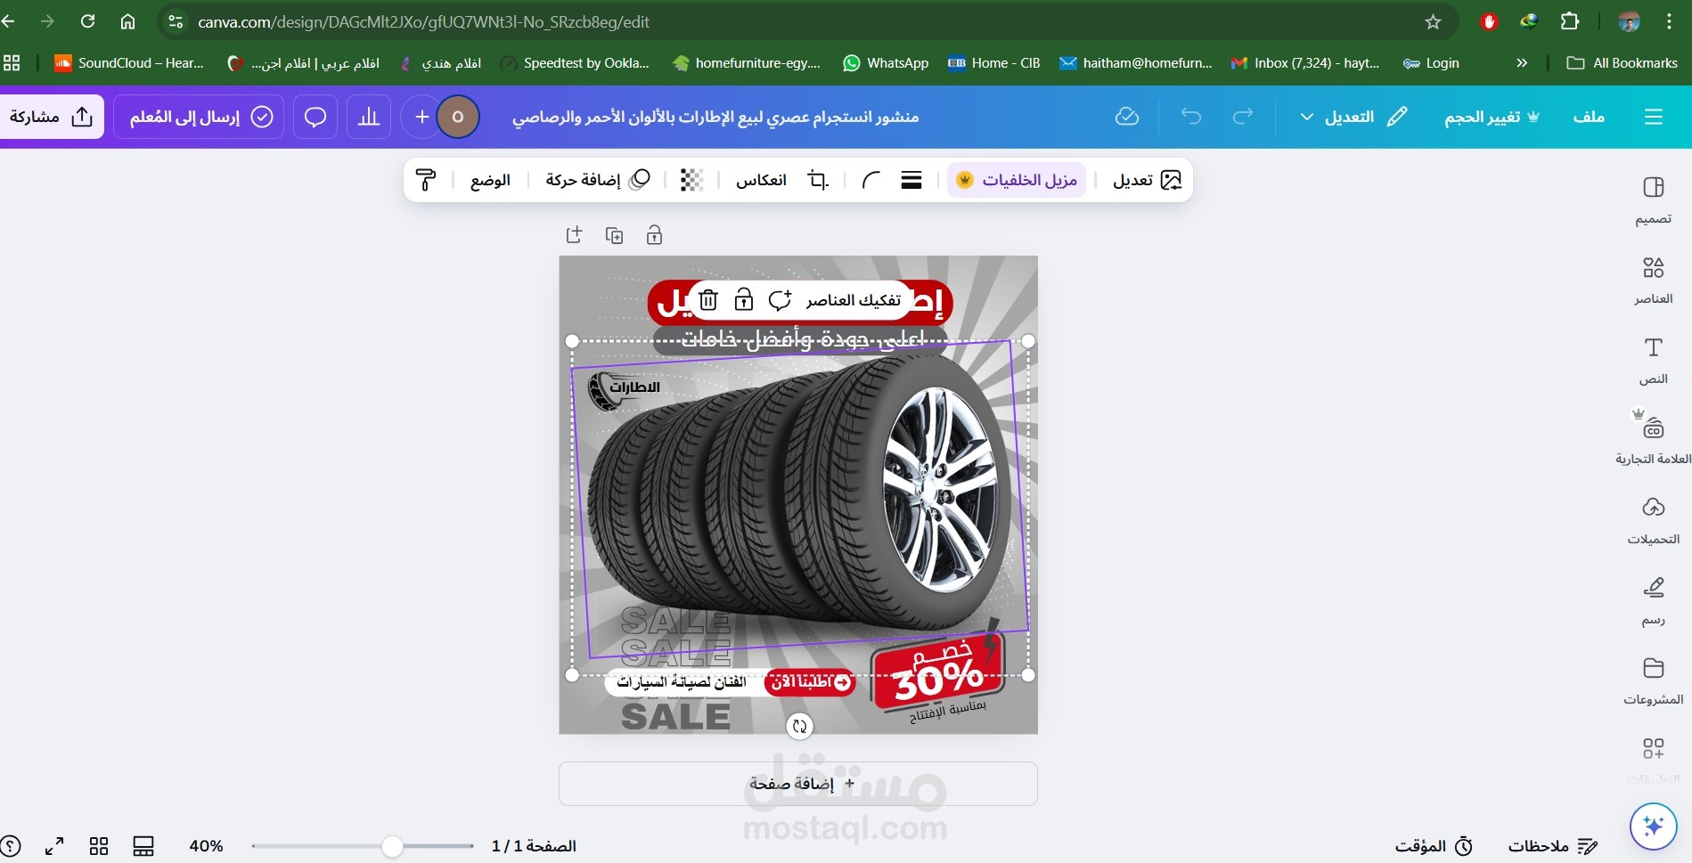This screenshot has height=863, width=1692.
Task: Open the ملف (File) menu
Action: pos(1589,117)
